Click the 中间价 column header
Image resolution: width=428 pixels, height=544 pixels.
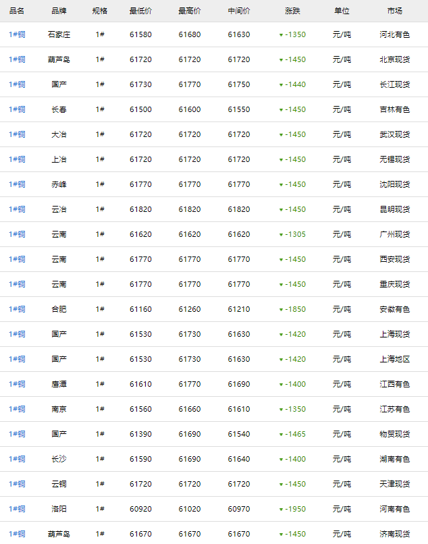(238, 11)
